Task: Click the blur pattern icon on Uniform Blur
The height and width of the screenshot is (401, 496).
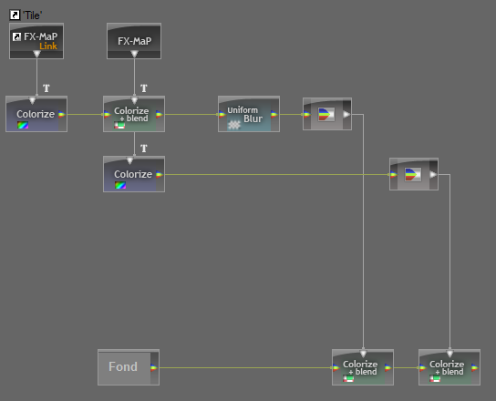Action: click(234, 125)
